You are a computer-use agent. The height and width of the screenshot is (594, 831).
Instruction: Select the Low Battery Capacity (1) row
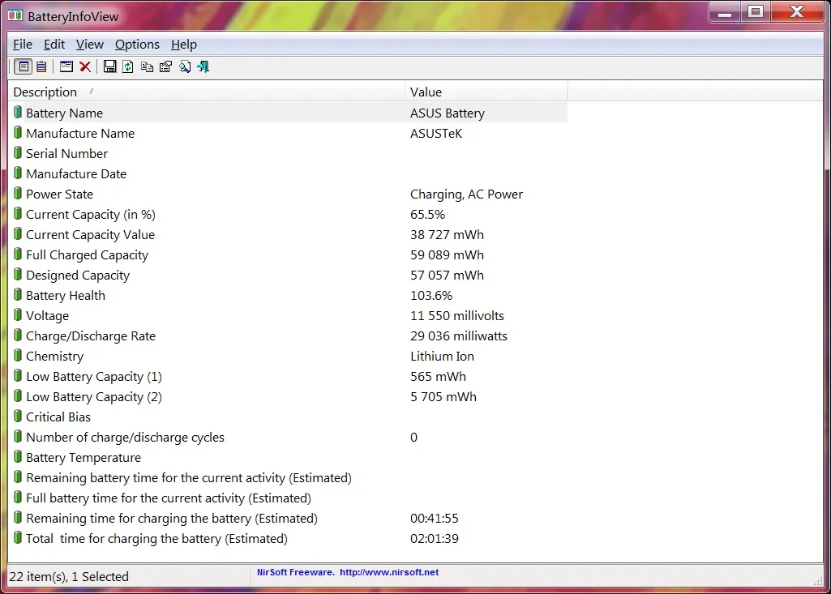[289, 377]
